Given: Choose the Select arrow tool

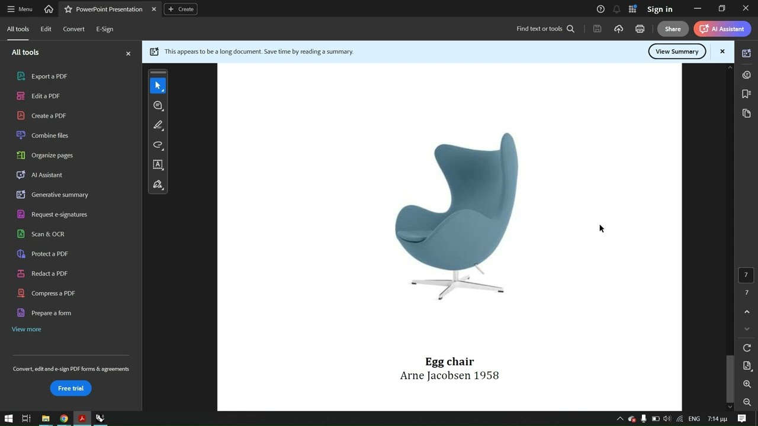Looking at the screenshot, I should coord(158,86).
